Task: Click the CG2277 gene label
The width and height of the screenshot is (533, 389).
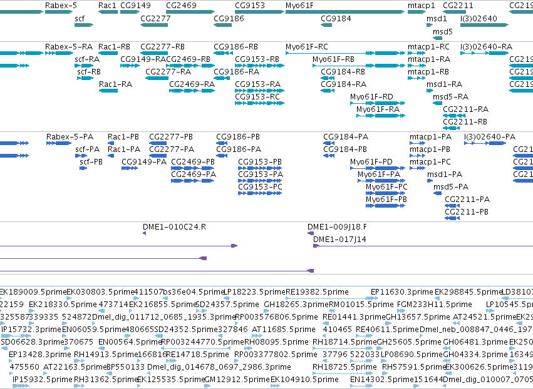Action: (x=155, y=18)
